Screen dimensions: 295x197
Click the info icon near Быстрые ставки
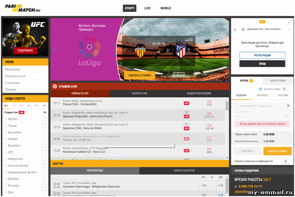tap(260, 89)
